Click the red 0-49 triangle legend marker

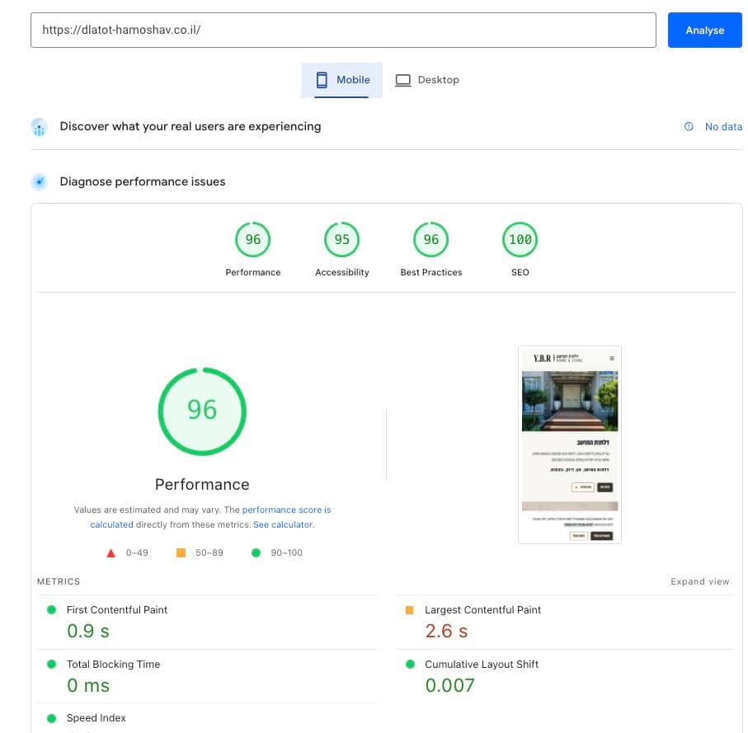(x=111, y=552)
